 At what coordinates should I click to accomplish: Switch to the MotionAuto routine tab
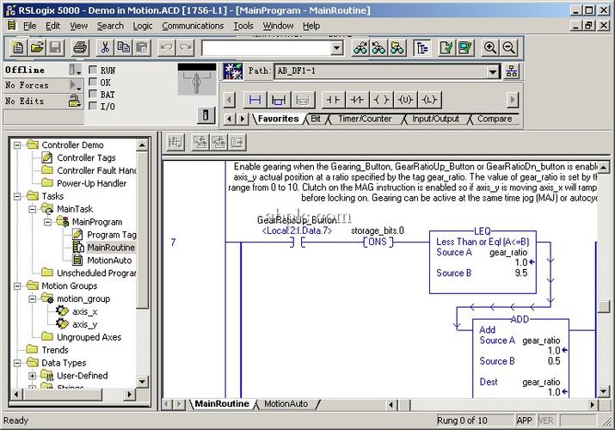286,403
